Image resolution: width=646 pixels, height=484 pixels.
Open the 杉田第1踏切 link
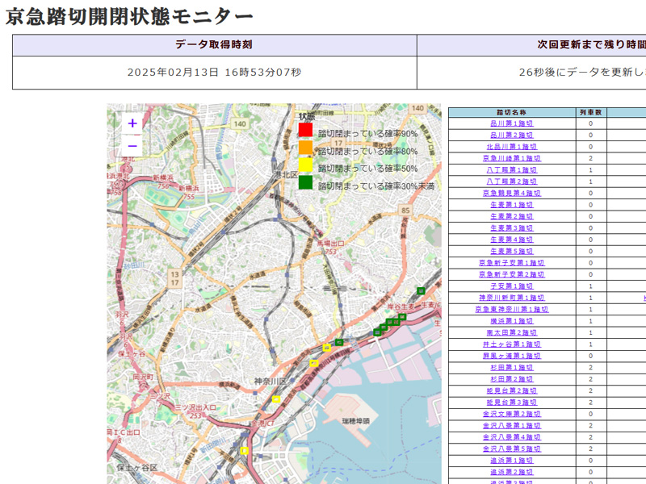pyautogui.click(x=512, y=367)
